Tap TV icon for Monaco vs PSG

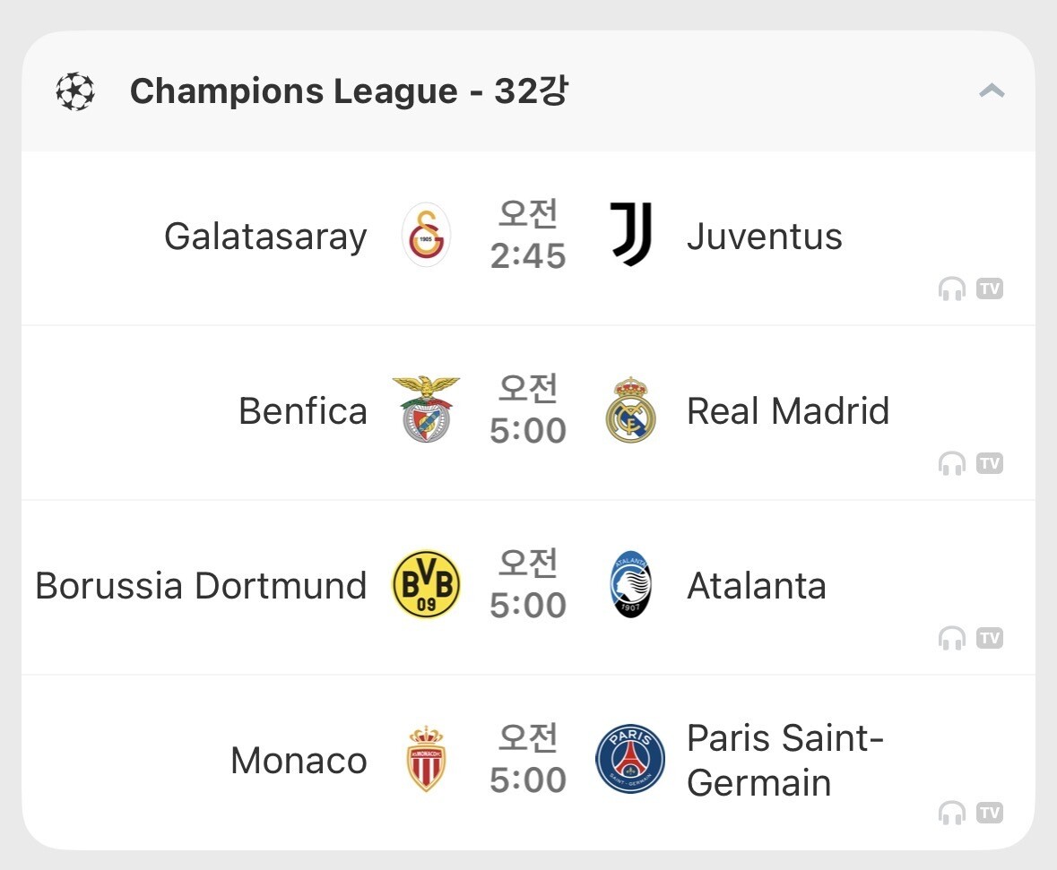click(990, 813)
